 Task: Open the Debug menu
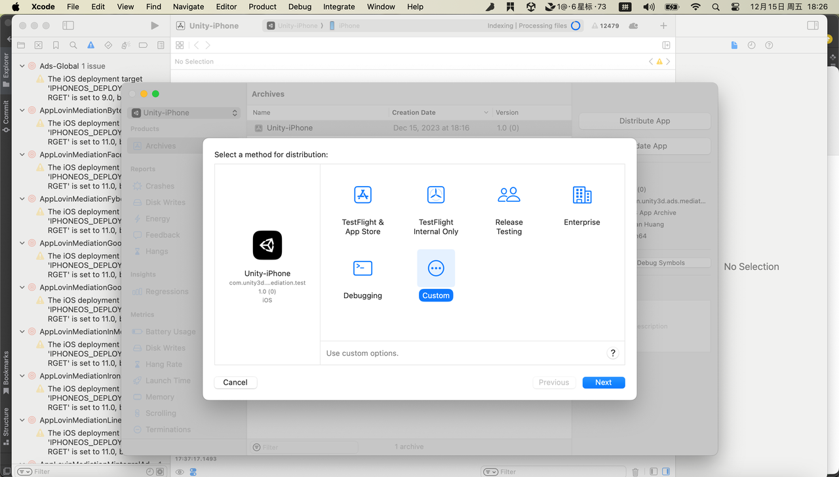(300, 7)
